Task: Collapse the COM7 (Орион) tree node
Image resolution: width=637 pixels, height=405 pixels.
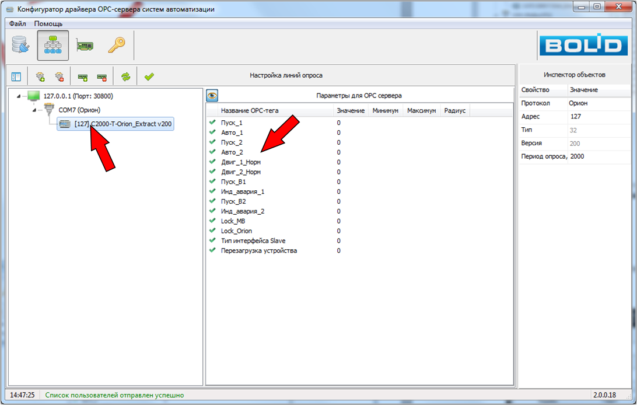Action: [x=34, y=110]
